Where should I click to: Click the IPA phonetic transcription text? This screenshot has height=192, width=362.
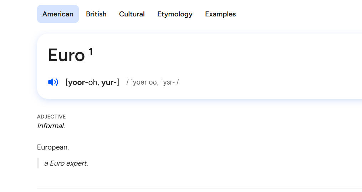153,82
